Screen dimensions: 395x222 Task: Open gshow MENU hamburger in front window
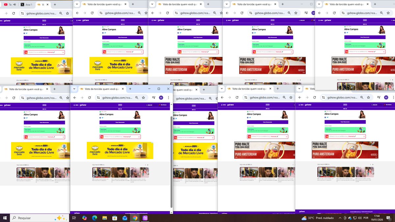[x=76, y=105]
